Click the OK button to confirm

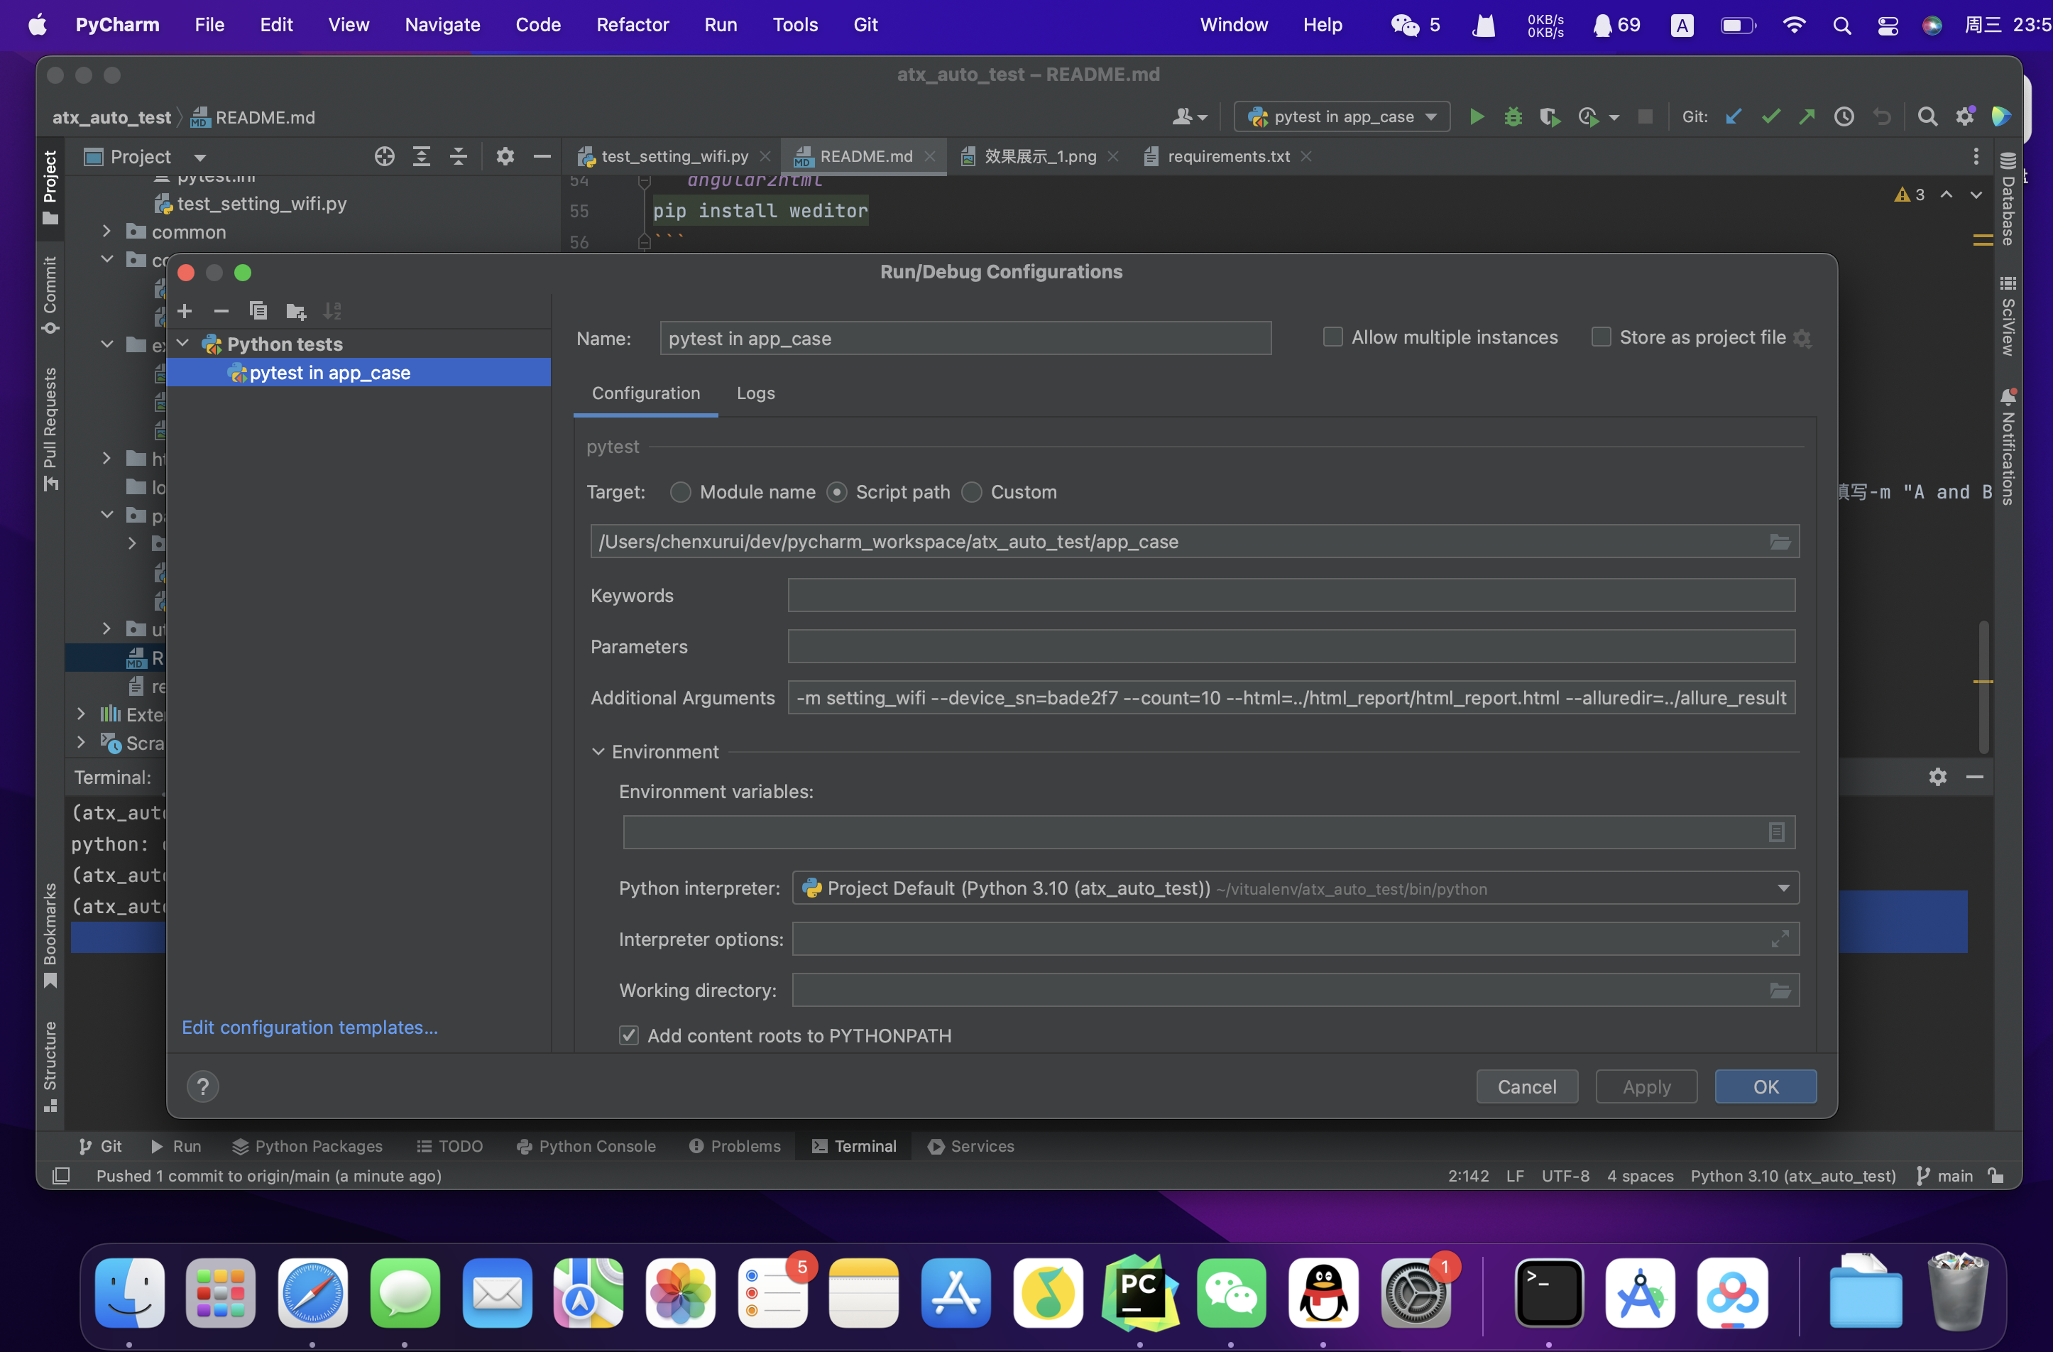click(1765, 1086)
